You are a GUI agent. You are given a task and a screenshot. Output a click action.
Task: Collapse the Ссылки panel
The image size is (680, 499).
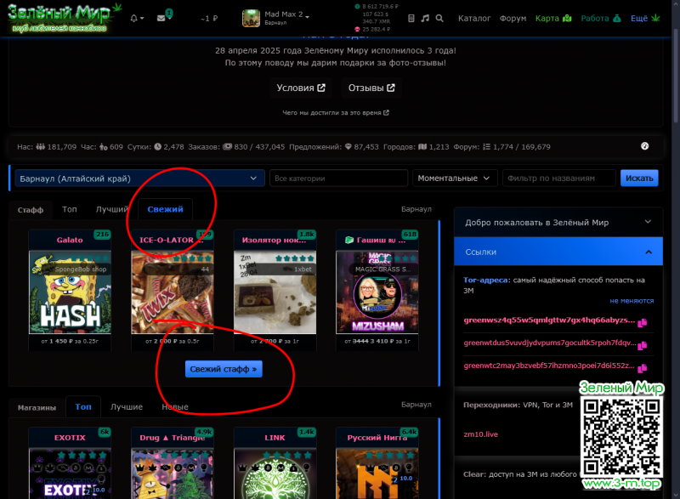[x=558, y=252]
